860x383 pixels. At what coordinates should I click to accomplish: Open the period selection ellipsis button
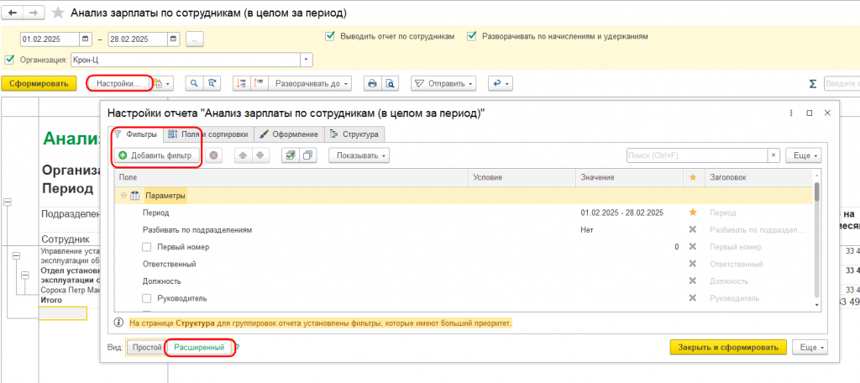pyautogui.click(x=195, y=39)
